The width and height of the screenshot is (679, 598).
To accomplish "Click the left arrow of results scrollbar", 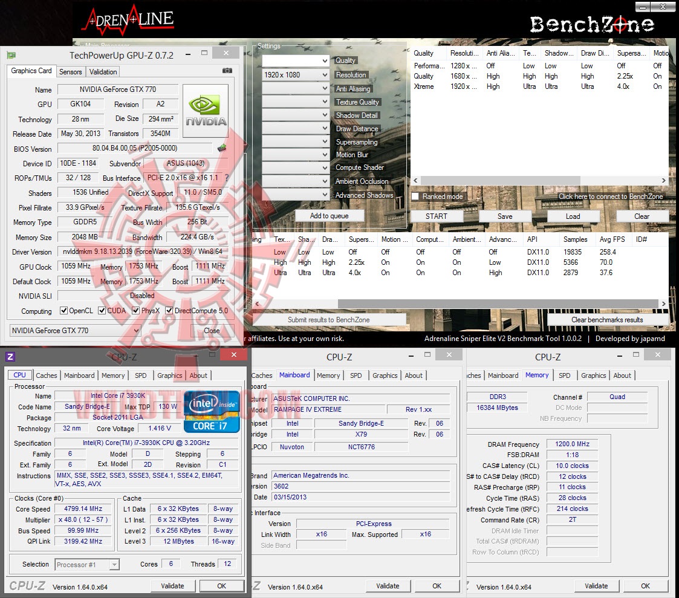I will click(257, 304).
